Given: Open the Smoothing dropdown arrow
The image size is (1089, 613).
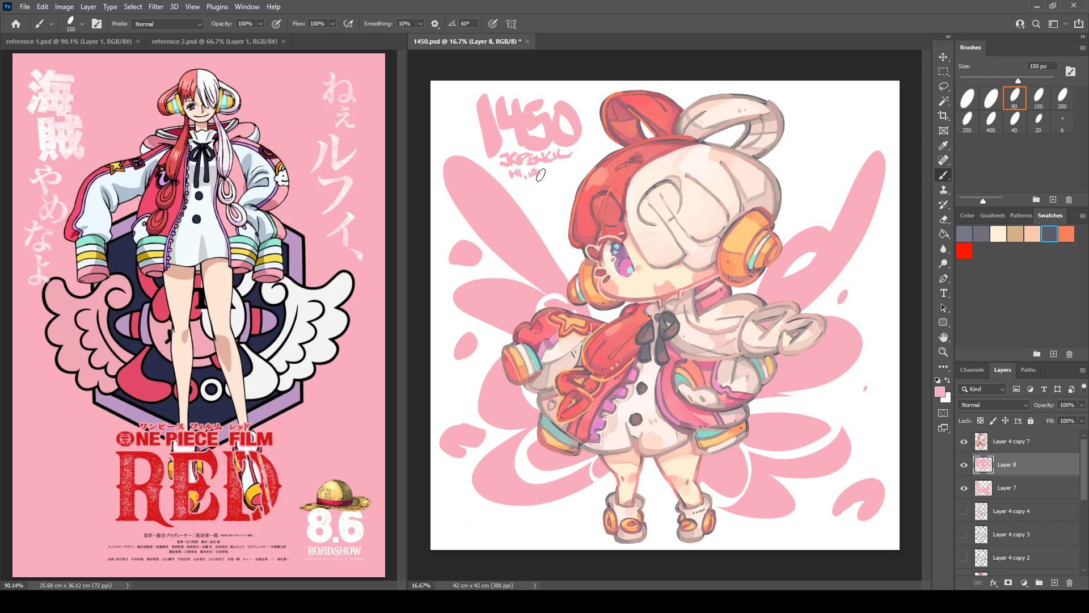Looking at the screenshot, I should coord(420,24).
